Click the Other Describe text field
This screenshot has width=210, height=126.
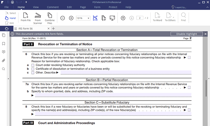click(x=126, y=72)
